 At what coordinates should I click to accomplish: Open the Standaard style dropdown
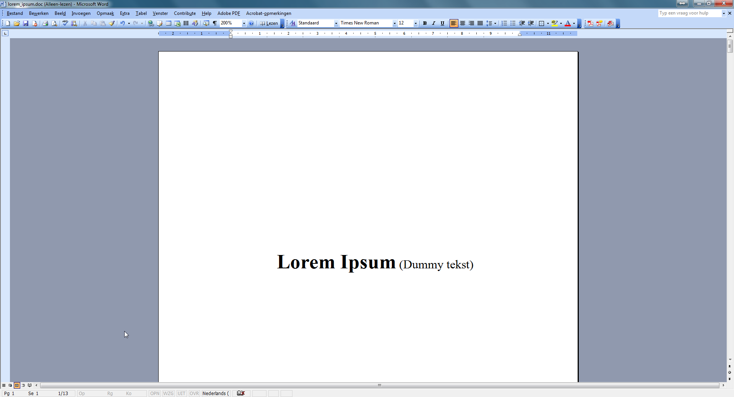pyautogui.click(x=336, y=23)
